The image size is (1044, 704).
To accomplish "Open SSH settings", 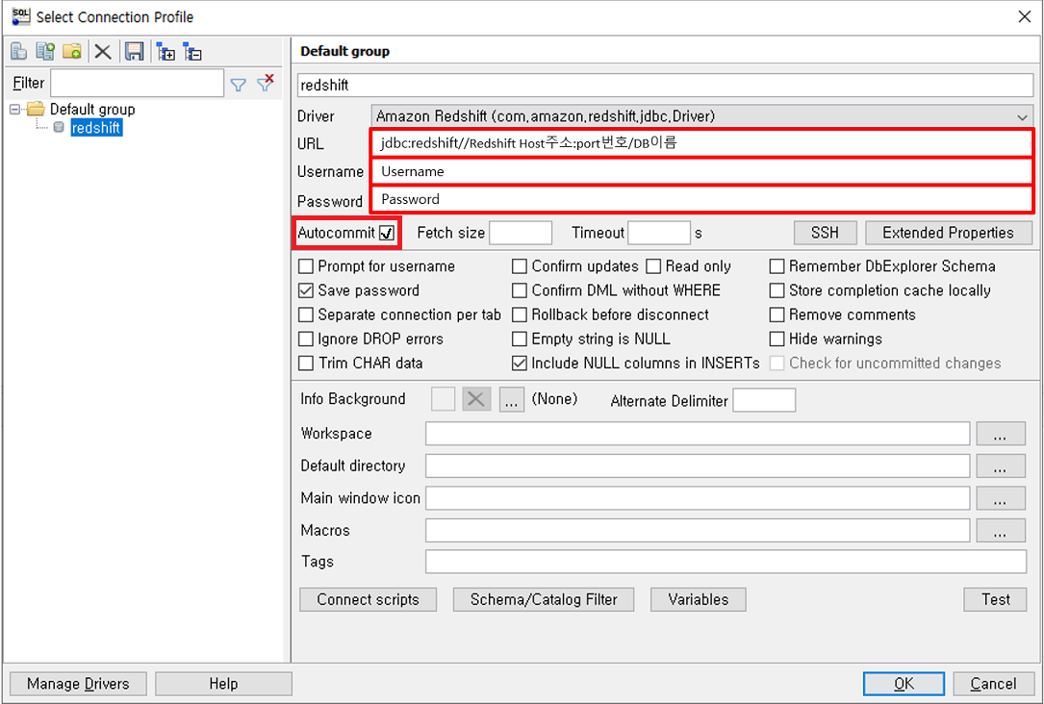I will 825,233.
